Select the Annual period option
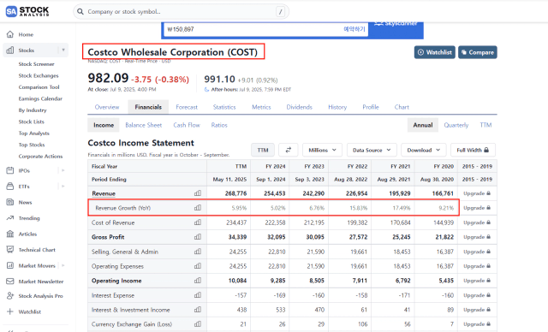This screenshot has width=548, height=332. (422, 125)
